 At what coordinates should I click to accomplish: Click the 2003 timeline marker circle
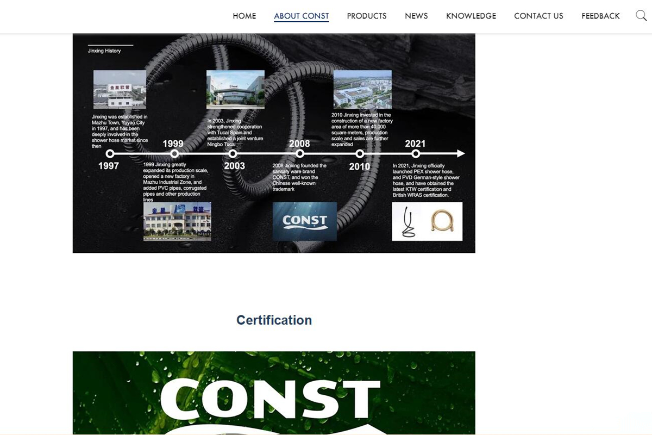233,154
